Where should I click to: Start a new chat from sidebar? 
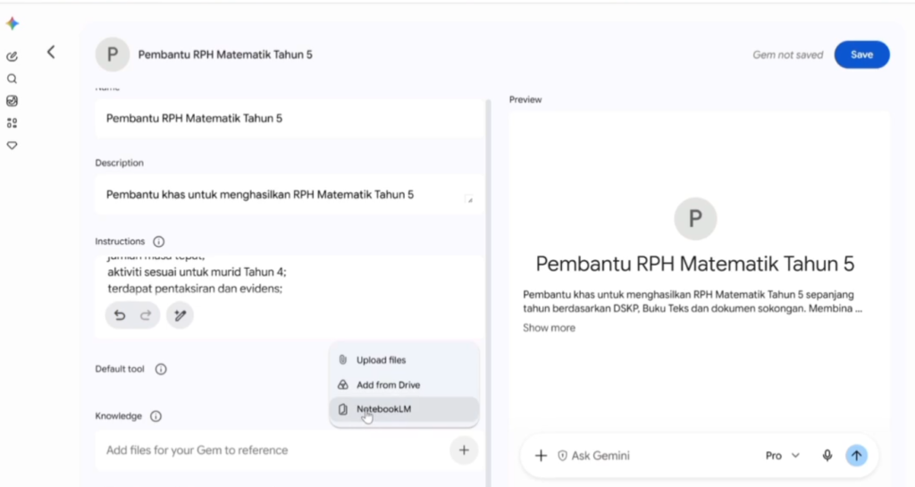click(x=12, y=56)
